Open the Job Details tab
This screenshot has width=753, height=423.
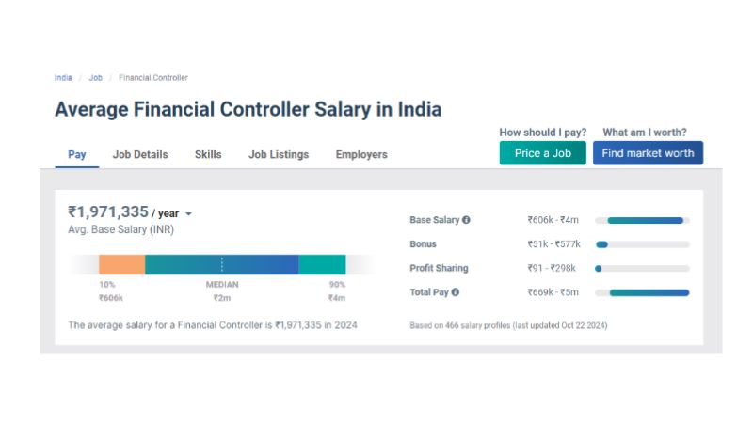click(x=140, y=155)
